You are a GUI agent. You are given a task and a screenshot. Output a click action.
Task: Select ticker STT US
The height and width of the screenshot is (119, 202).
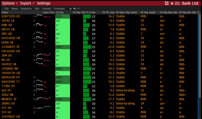point(7,108)
